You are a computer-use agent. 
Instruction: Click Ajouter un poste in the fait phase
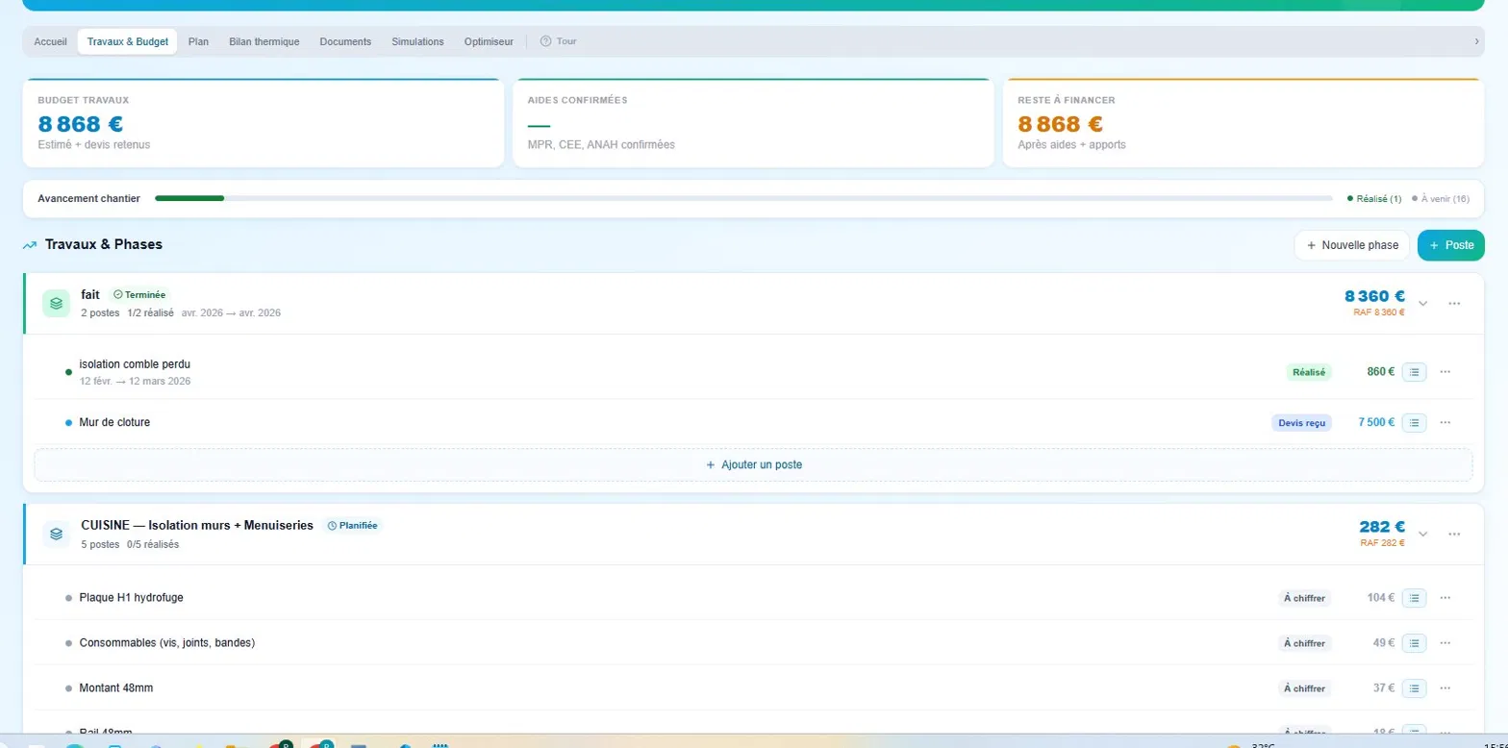click(x=753, y=464)
